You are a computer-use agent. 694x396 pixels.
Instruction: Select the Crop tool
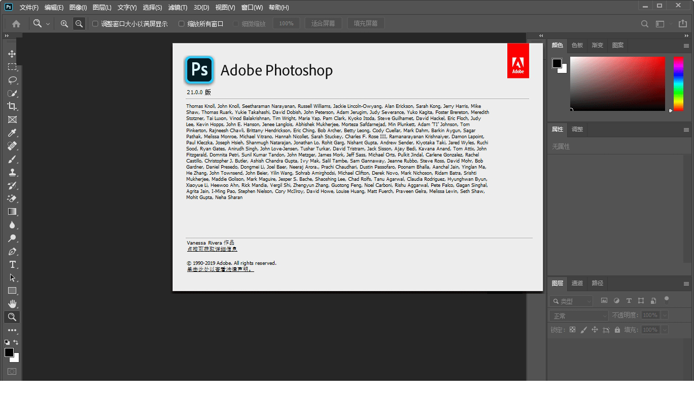click(x=13, y=106)
